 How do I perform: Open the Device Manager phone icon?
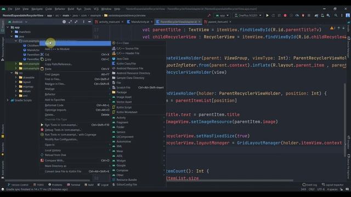[x=322, y=15]
